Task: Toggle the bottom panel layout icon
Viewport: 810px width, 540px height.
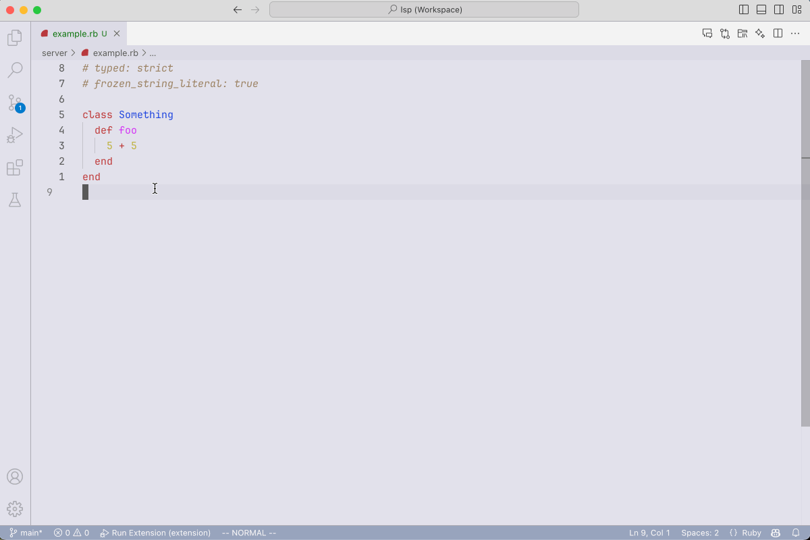Action: [761, 9]
